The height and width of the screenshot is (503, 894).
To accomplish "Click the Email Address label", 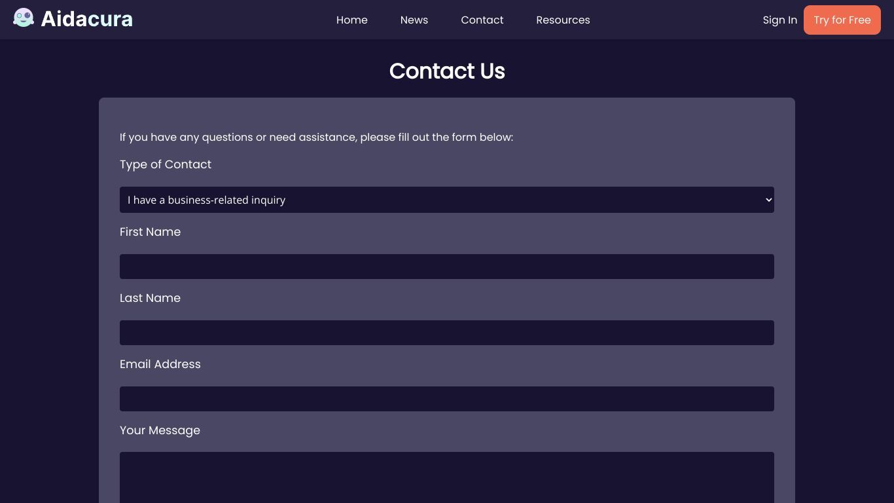I will click(x=160, y=364).
